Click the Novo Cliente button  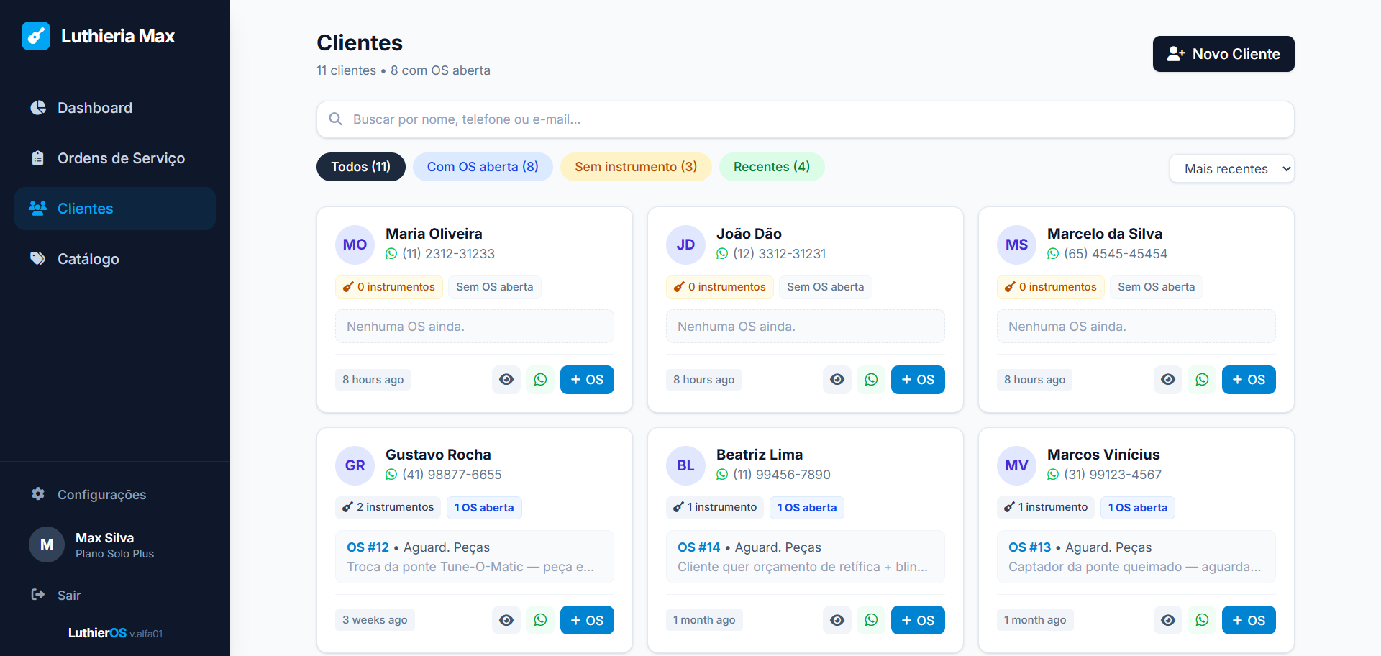[1223, 54]
